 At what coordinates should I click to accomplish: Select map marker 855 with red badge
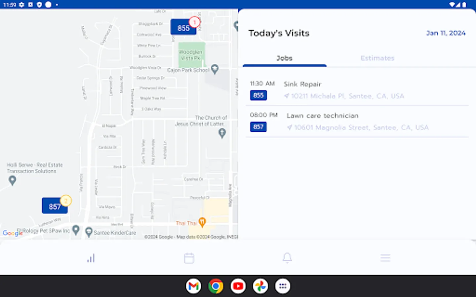(183, 27)
